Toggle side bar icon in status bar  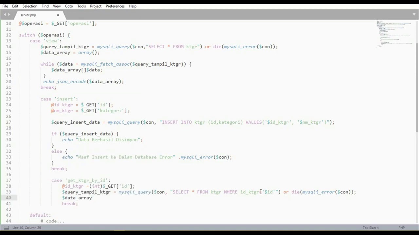pos(6,227)
